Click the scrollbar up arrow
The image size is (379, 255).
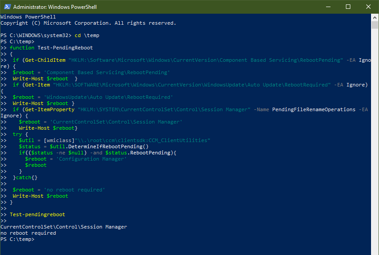[375, 17]
